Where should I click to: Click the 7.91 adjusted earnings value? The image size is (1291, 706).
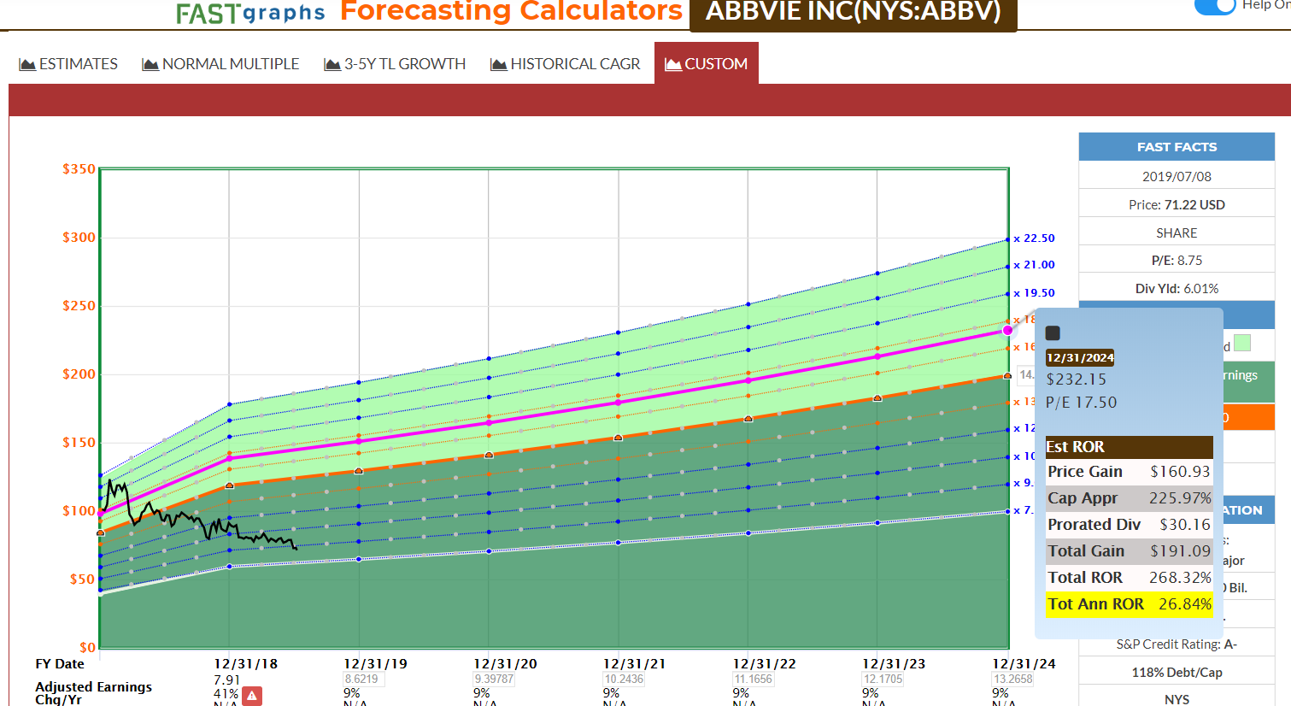tap(227, 680)
